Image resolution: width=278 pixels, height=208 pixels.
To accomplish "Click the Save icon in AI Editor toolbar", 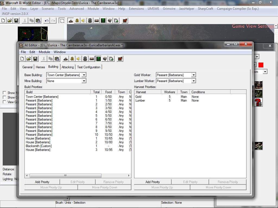I will tap(35, 59).
